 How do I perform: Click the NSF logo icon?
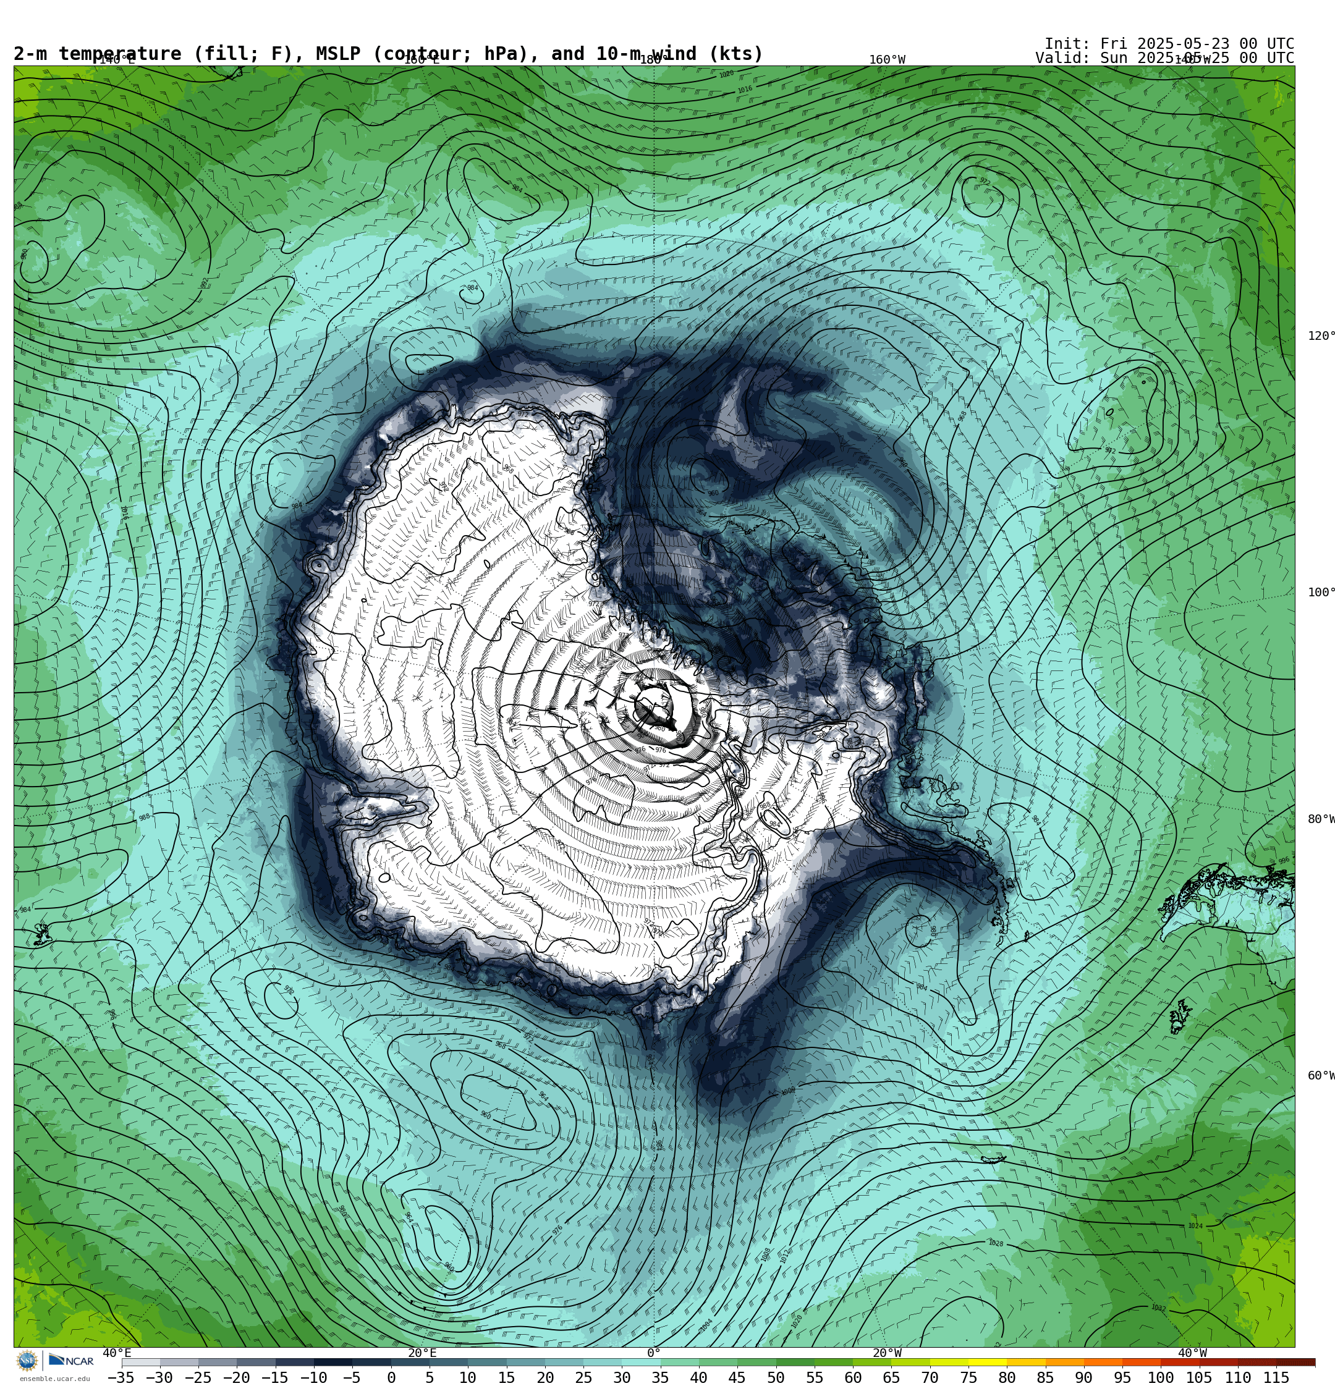tap(27, 1360)
